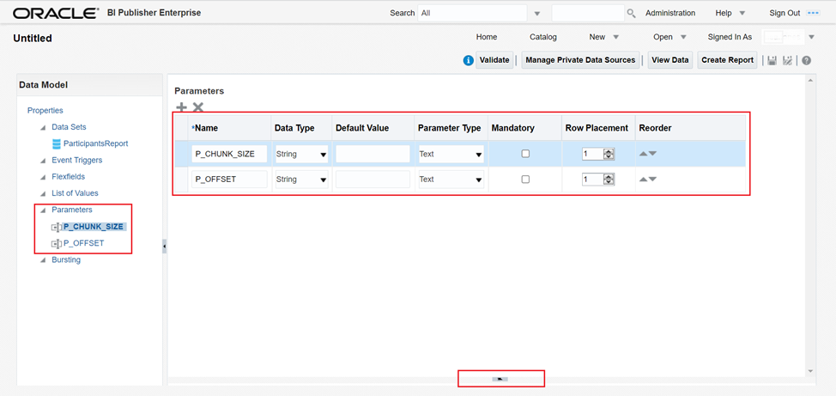The width and height of the screenshot is (836, 396).
Task: Expand the Bursting tree node
Action: 43,260
